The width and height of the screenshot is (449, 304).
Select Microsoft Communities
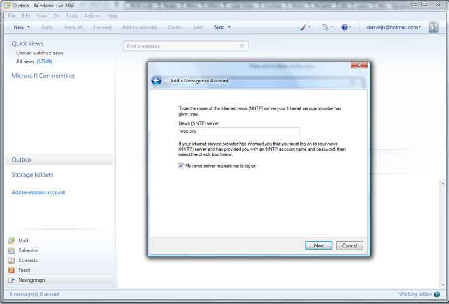tap(43, 76)
